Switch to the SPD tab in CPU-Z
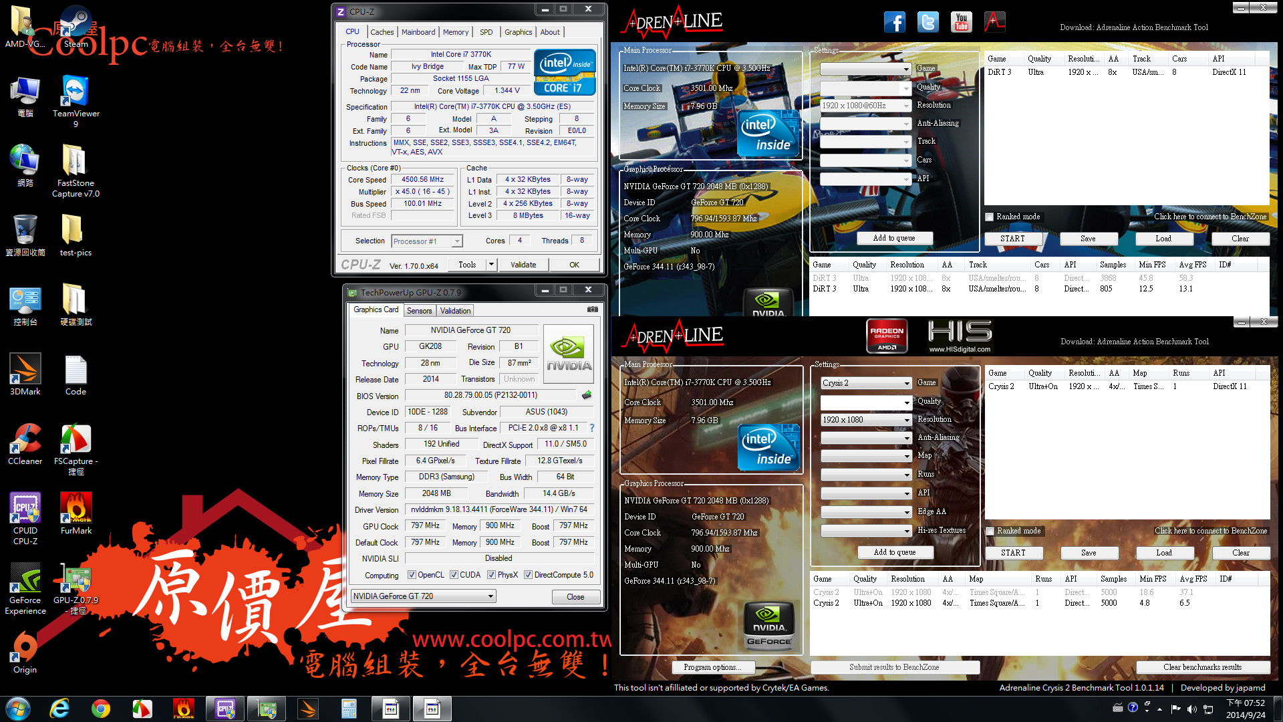Screen dimensions: 1283x722 click(x=486, y=32)
